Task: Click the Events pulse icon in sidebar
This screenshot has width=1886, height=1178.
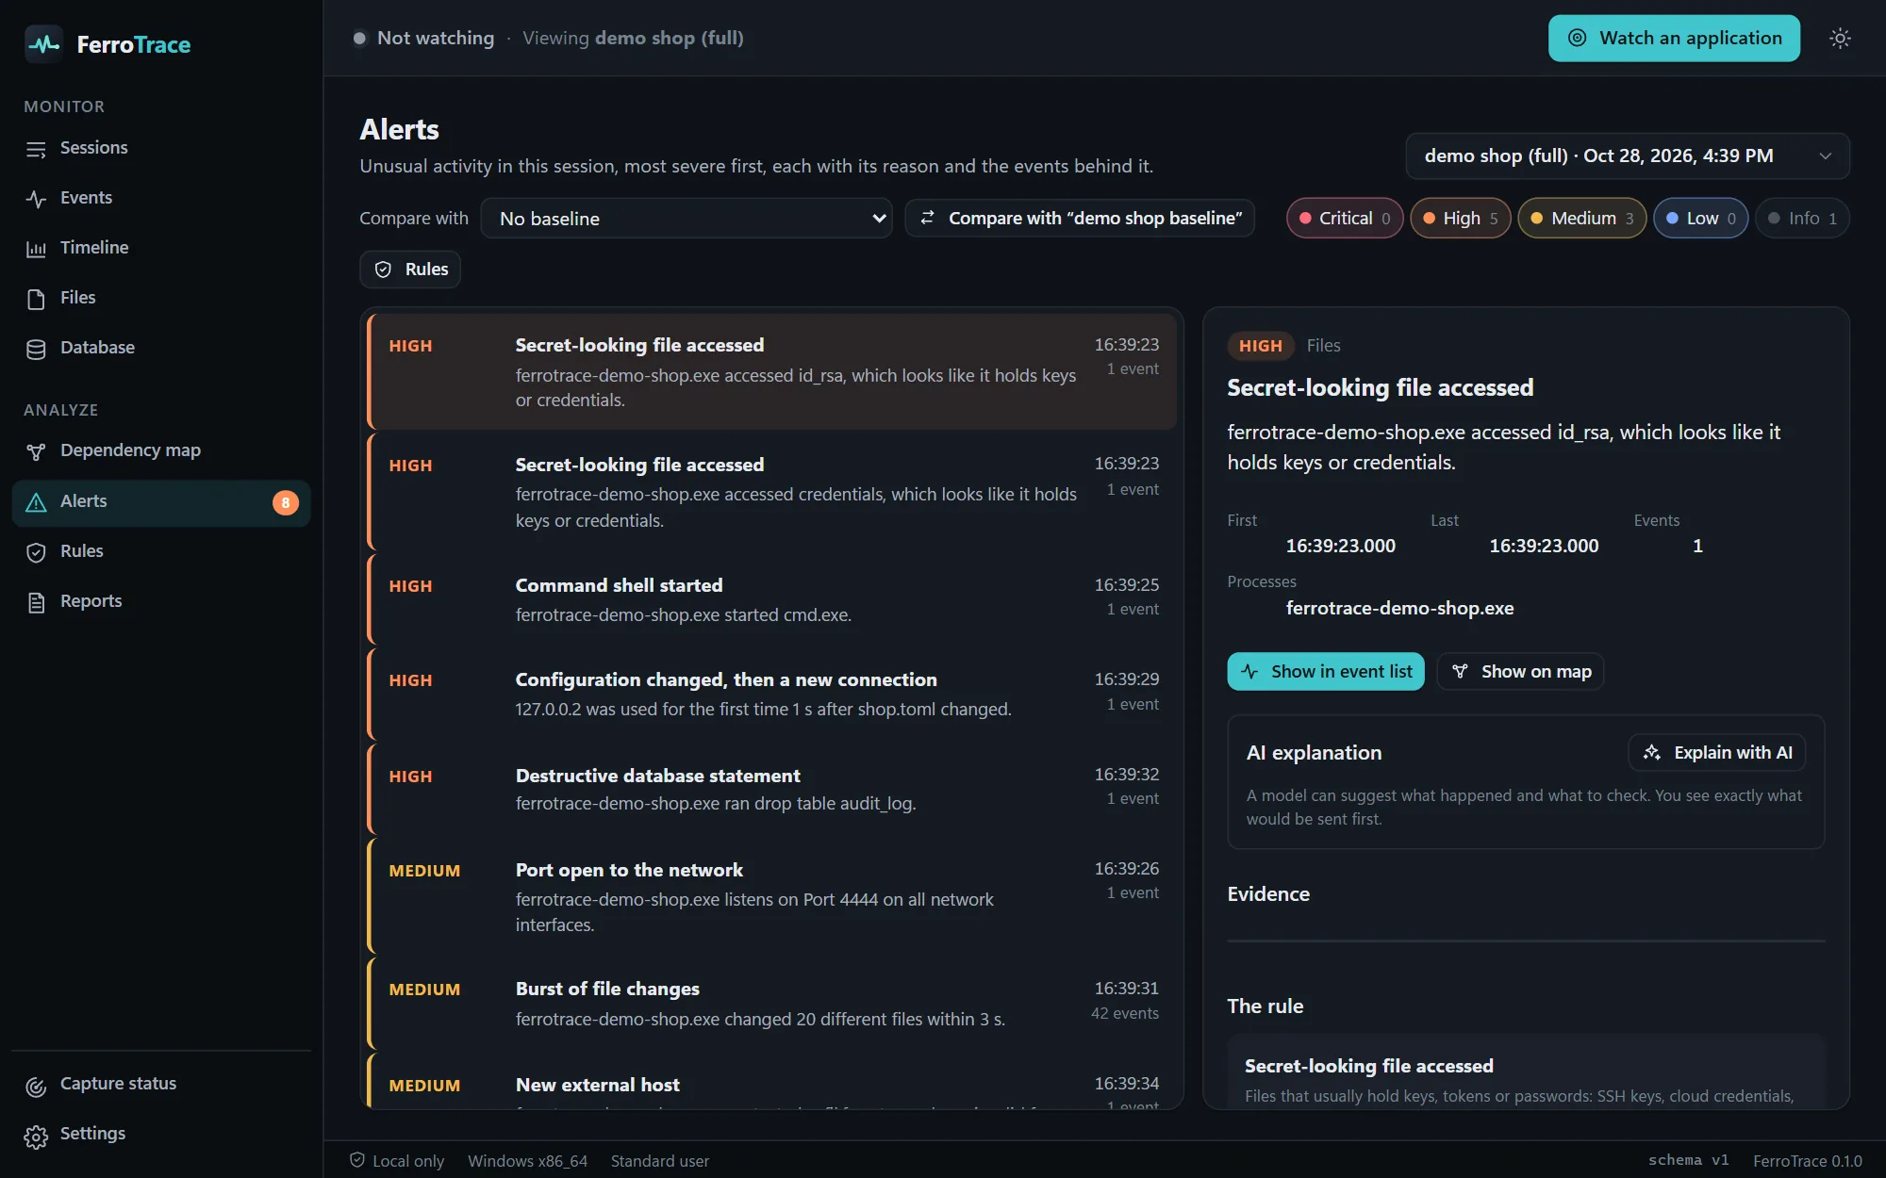Action: click(x=36, y=199)
